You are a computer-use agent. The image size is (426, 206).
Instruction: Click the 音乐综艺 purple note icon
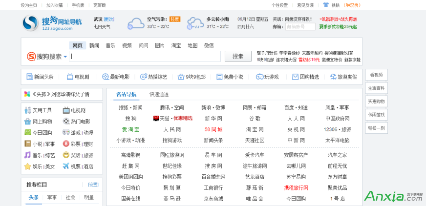tap(27, 155)
